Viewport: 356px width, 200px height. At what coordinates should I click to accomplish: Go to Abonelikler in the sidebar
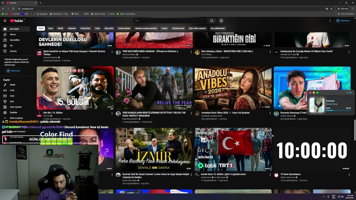tap(15, 40)
